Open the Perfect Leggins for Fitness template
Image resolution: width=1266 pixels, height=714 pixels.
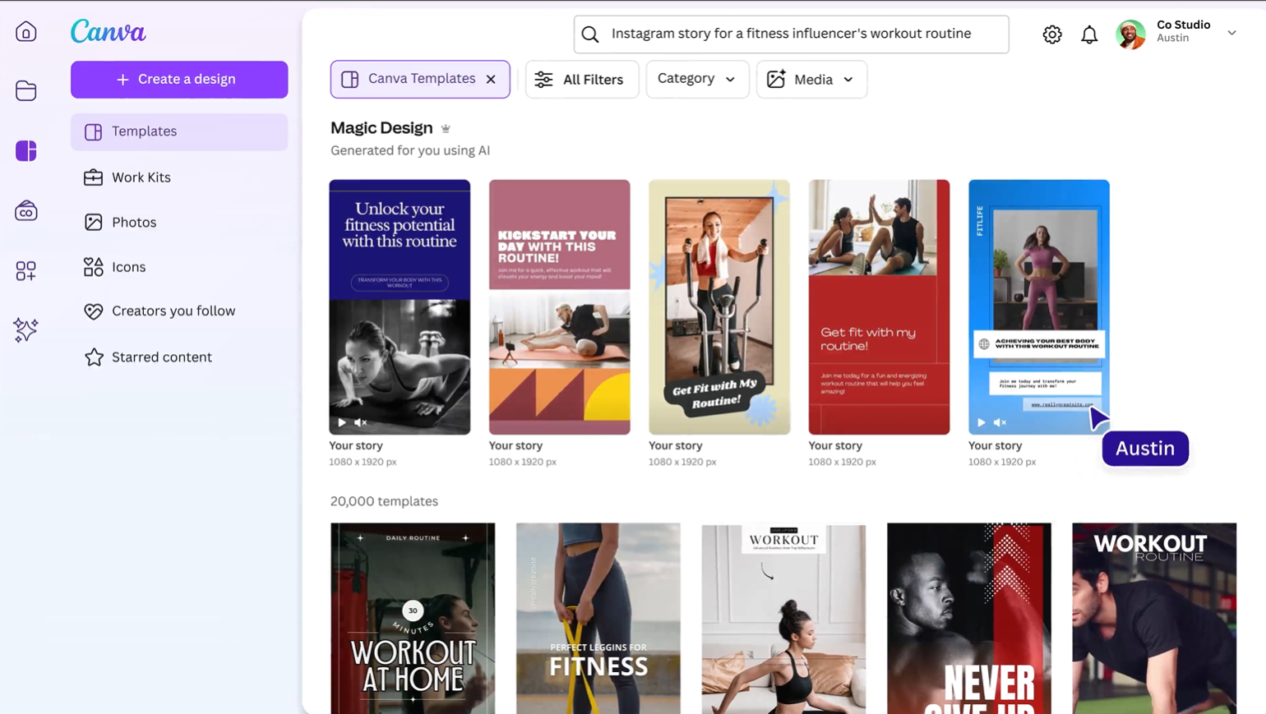(x=598, y=619)
